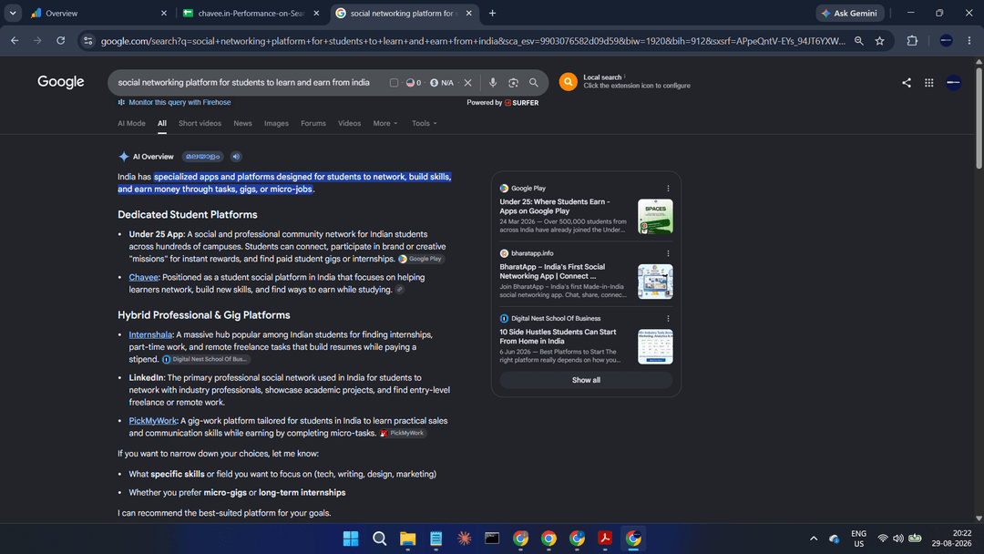Start voice search with microphone
This screenshot has width=984, height=554.
(x=493, y=83)
